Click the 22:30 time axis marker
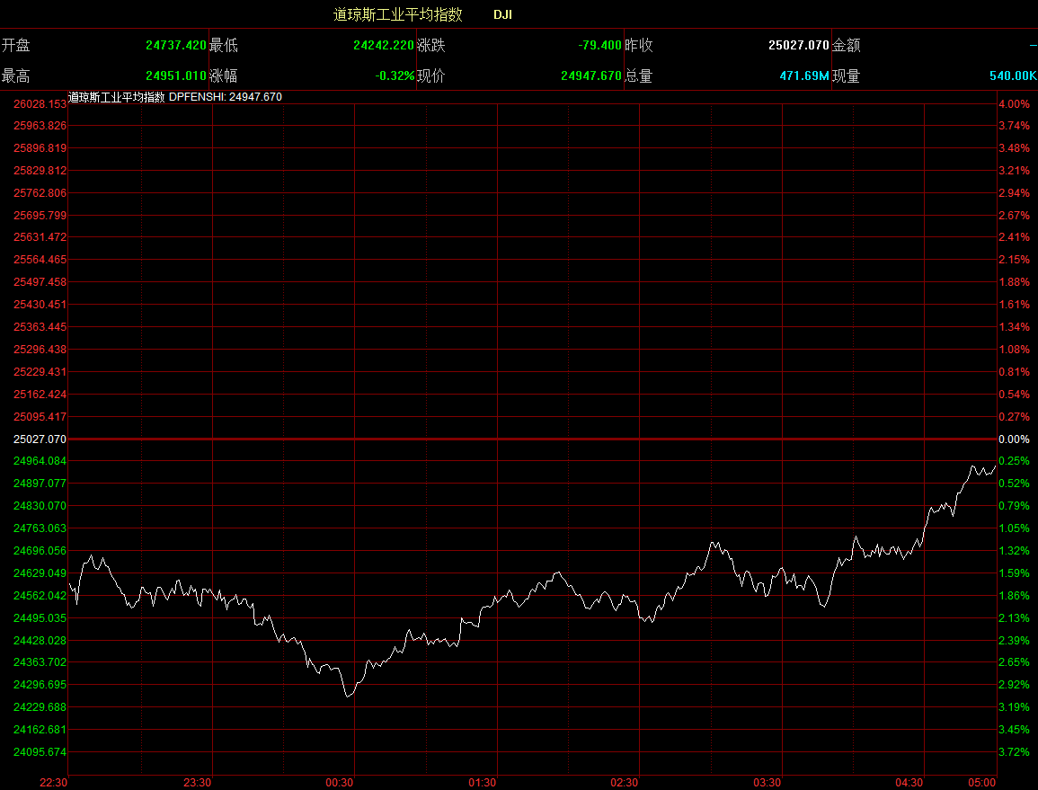Image resolution: width=1038 pixels, height=790 pixels. [53, 782]
